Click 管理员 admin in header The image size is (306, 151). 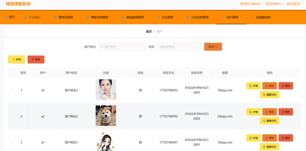point(251,4)
